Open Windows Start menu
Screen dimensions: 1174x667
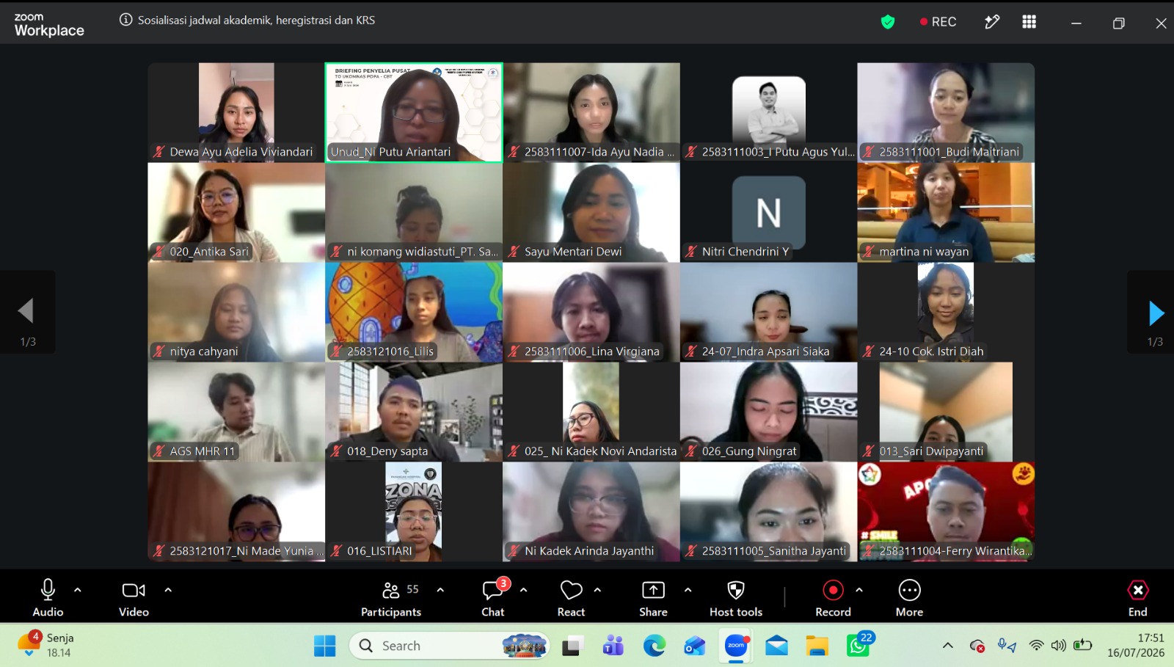click(x=324, y=646)
